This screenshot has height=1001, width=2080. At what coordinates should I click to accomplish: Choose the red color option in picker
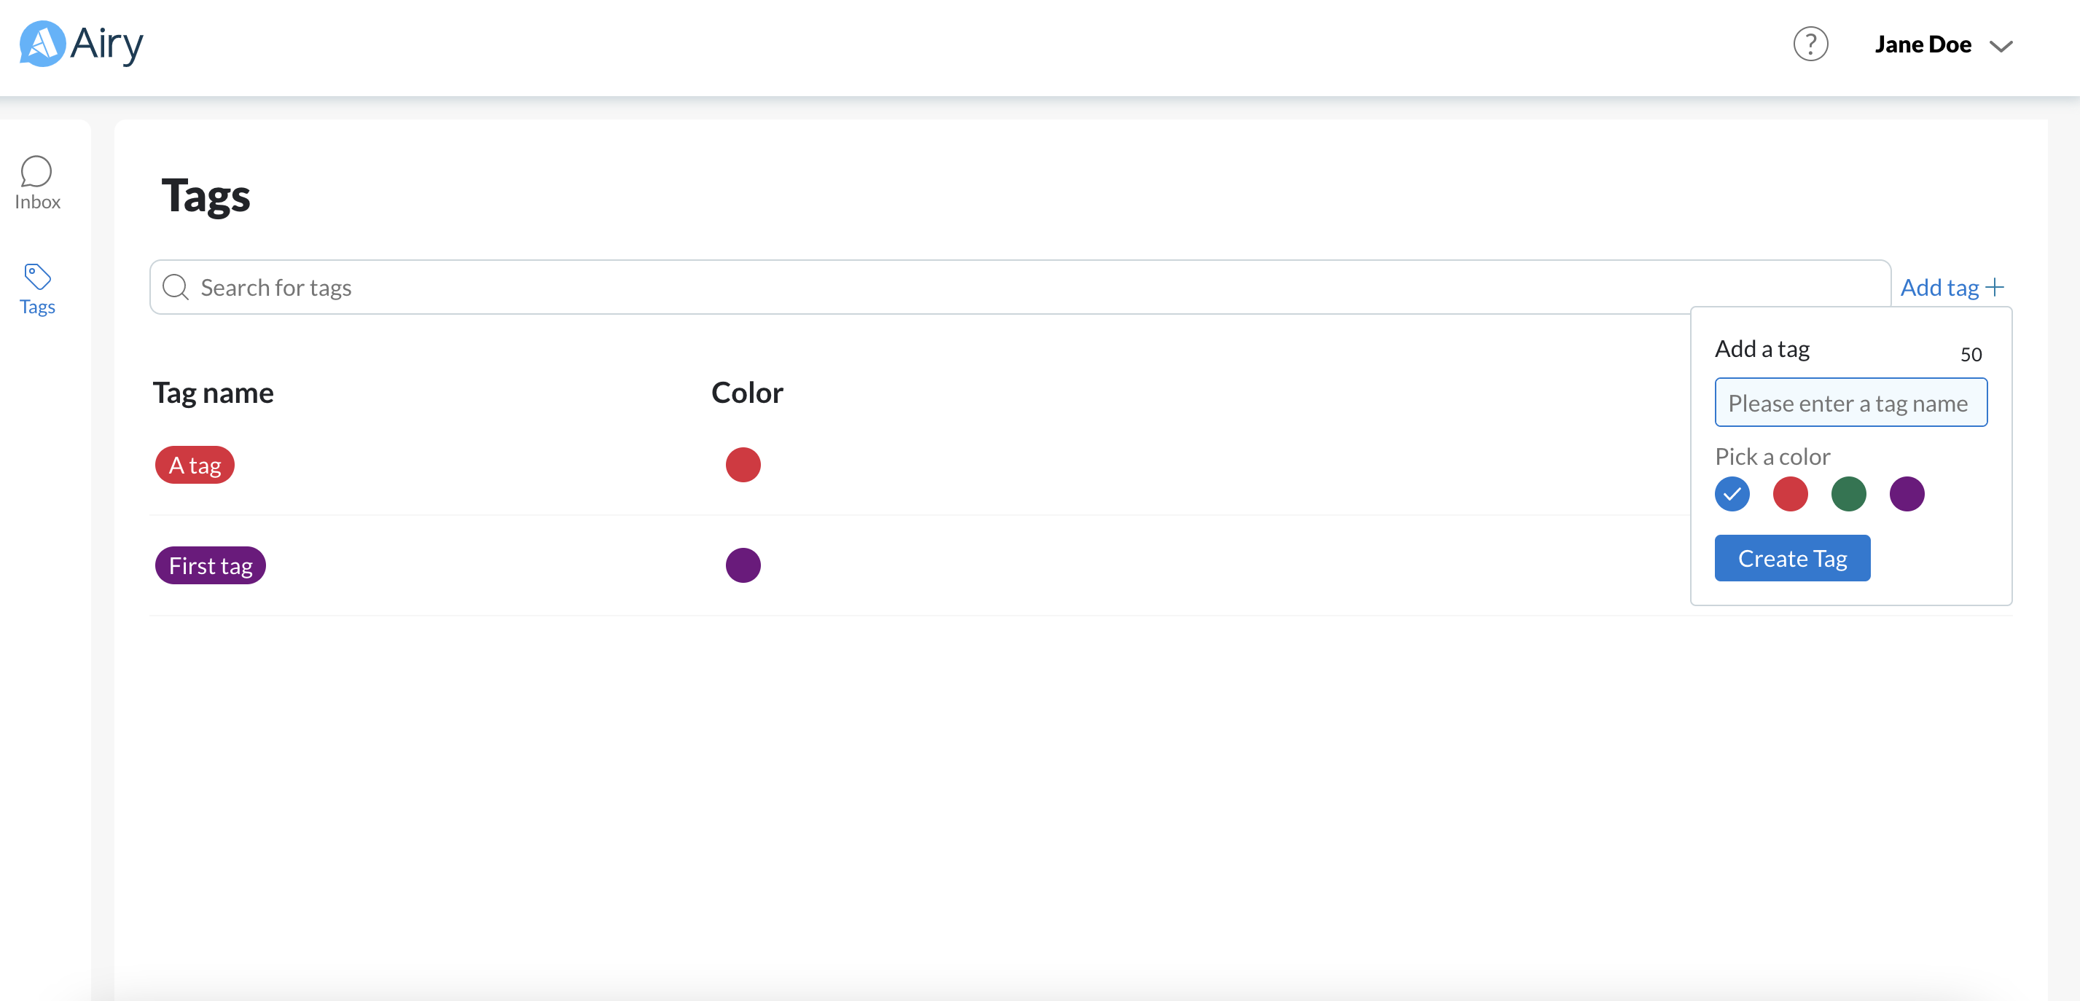point(1790,494)
